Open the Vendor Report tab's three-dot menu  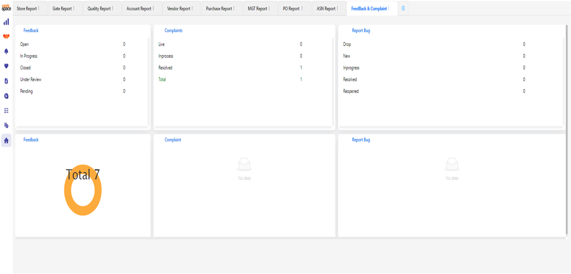point(192,8)
